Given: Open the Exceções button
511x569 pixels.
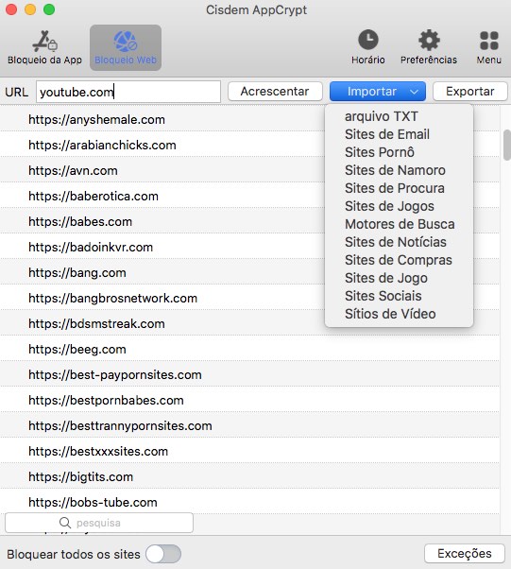Looking at the screenshot, I should 464,554.
